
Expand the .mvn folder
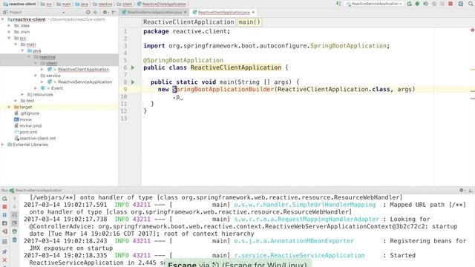point(9,32)
